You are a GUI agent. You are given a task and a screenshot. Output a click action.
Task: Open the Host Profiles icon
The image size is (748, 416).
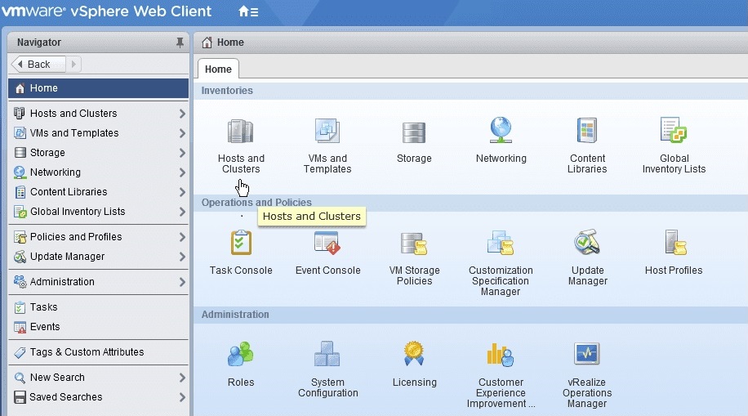click(x=674, y=244)
